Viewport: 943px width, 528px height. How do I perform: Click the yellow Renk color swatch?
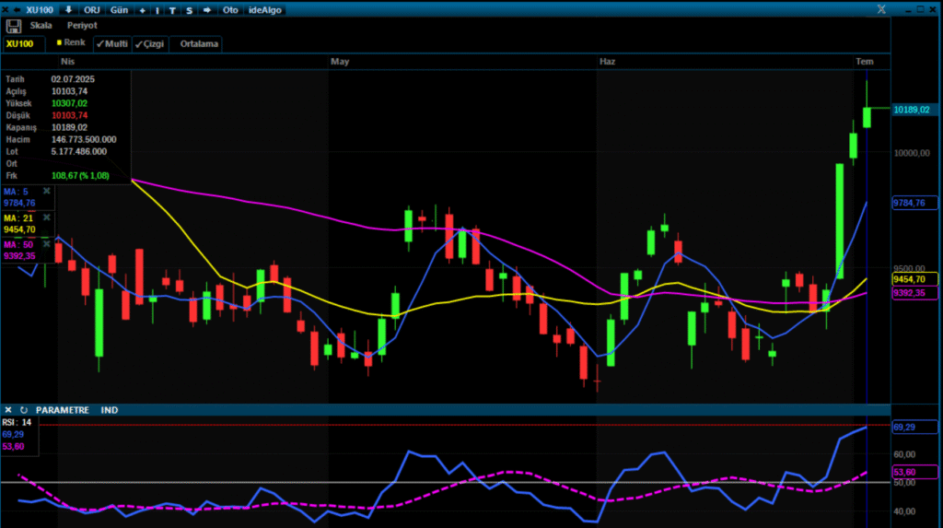[x=59, y=42]
